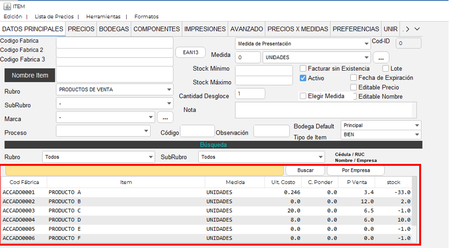450x248 pixels.
Task: Click the tab overflow chevron arrow
Action: click(417, 29)
